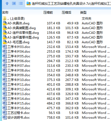Select the parent folder icon (上级目录)
111x121 pixels.
[4, 18]
